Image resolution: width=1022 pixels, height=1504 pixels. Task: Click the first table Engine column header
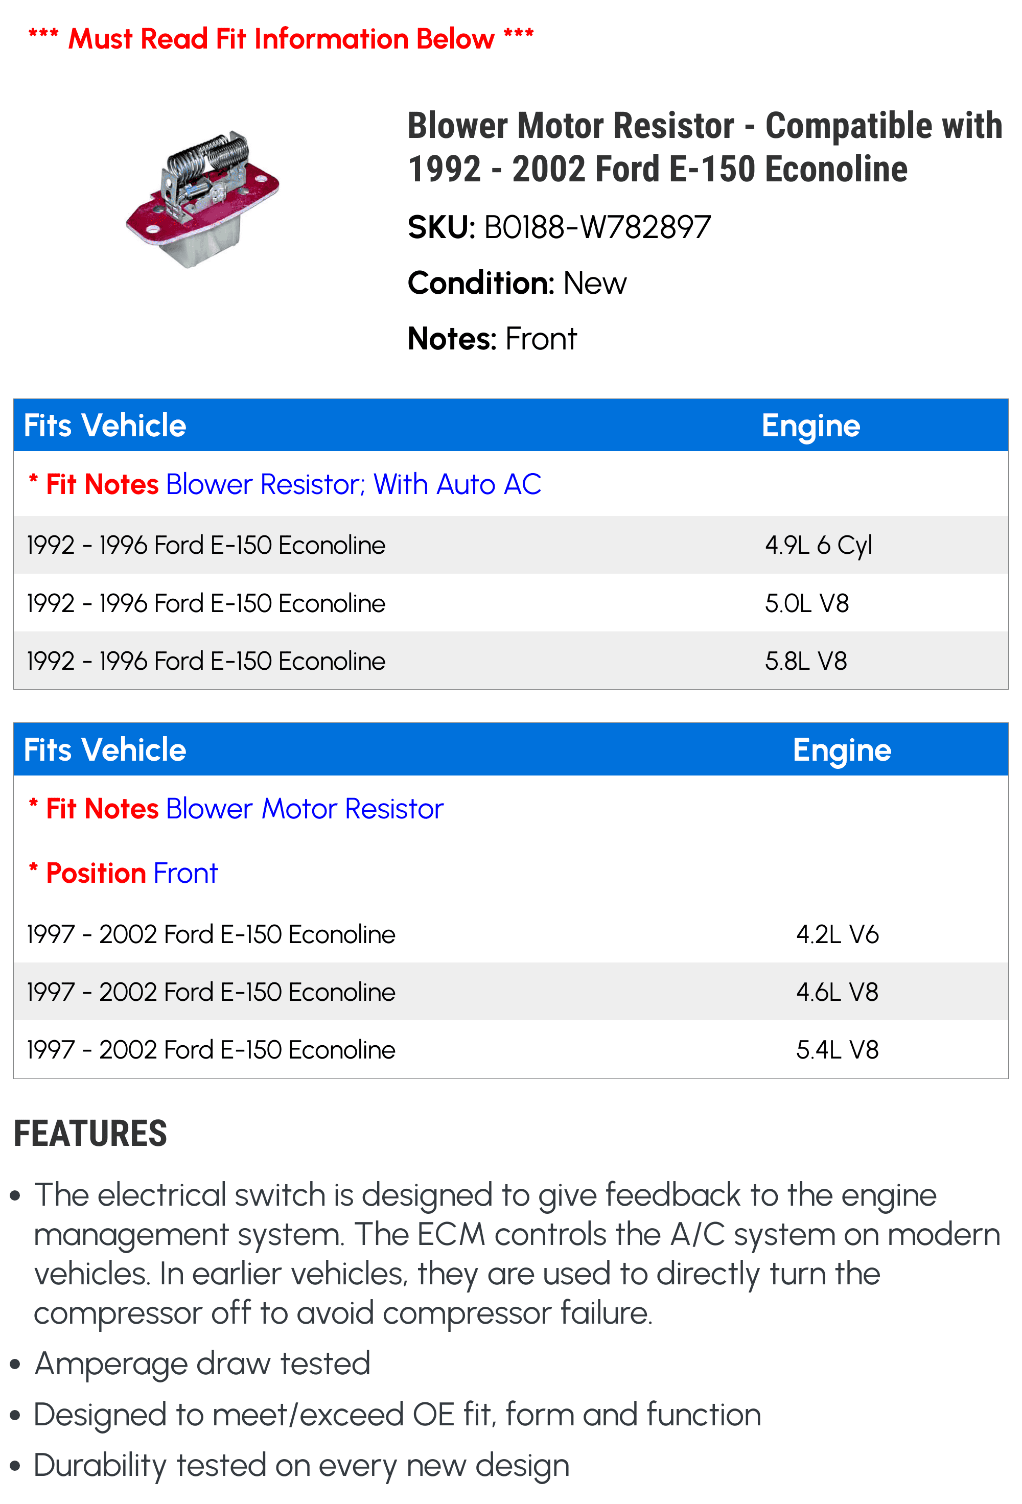coord(810,425)
